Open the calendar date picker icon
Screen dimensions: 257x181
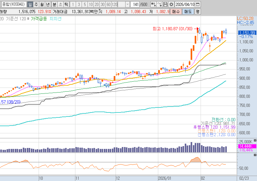click(198, 4)
